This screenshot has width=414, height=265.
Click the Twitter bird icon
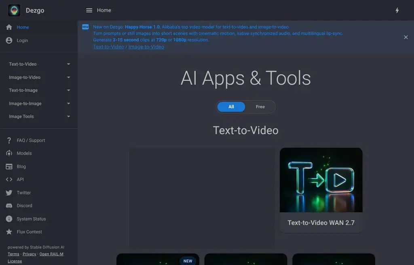9,193
